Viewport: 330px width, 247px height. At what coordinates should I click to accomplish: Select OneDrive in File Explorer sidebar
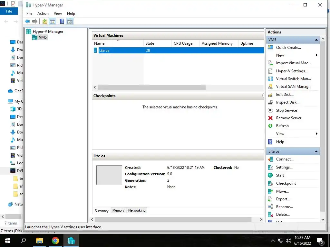15,91
